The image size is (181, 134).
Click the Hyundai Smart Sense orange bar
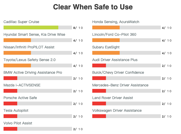click(x=17, y=40)
